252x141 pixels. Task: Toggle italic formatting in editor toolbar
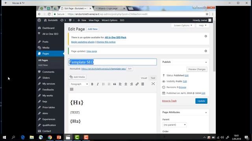pyautogui.click(x=98, y=84)
